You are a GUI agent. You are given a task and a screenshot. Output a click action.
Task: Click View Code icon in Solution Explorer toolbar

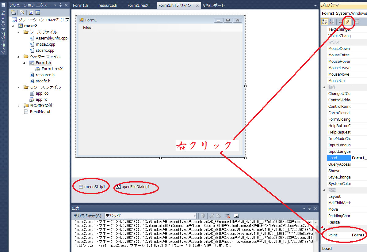pos(31,13)
